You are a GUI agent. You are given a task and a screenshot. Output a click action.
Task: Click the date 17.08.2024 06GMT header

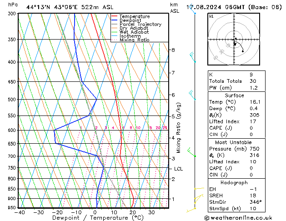216,7
